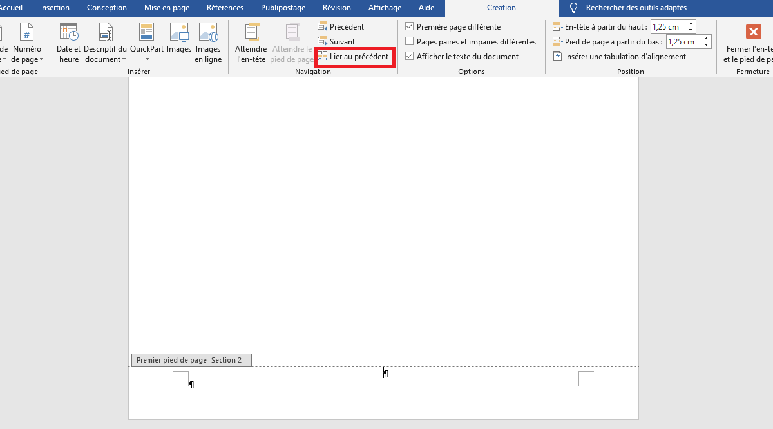The image size is (773, 429).
Task: Uncheck Première page différente
Action: 410,26
